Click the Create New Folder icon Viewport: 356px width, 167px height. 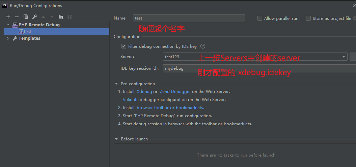[61, 17]
